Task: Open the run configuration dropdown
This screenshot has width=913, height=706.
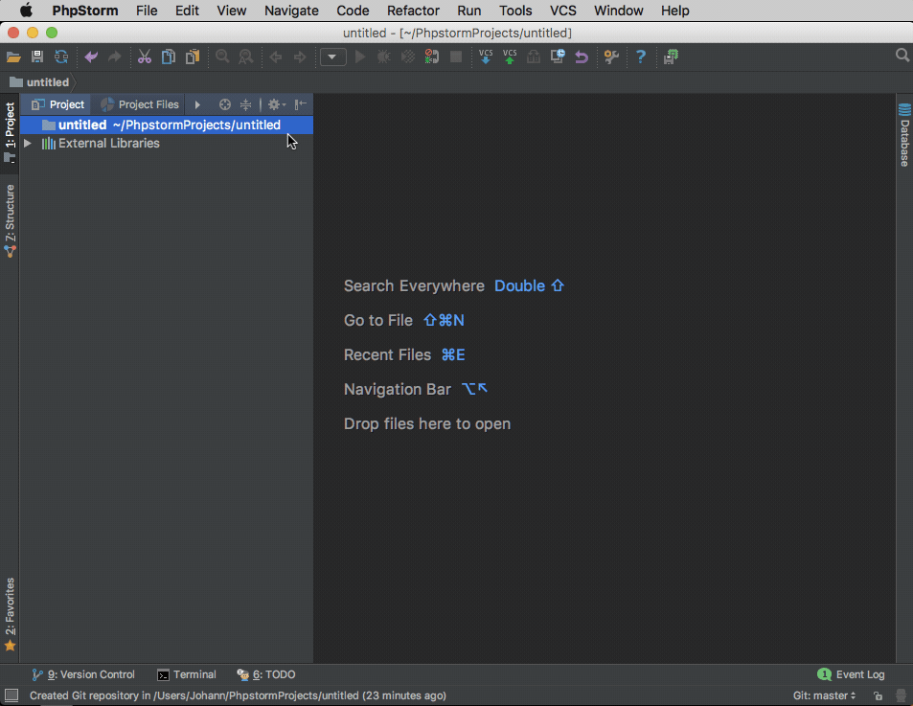Action: [332, 57]
